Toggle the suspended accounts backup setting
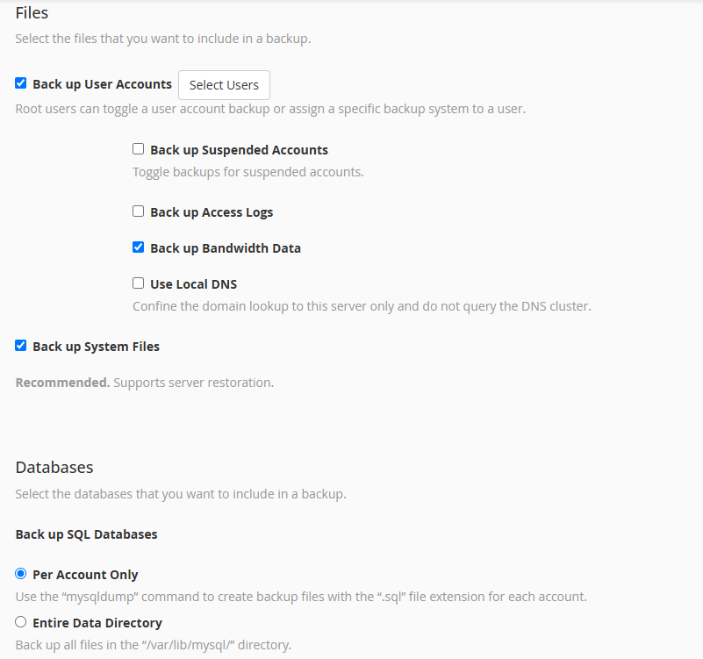Viewport: 703px width, 659px height. [138, 148]
